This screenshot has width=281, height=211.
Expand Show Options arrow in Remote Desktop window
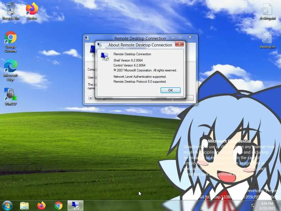(x=91, y=98)
